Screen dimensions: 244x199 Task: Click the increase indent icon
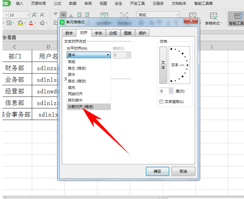point(87,15)
